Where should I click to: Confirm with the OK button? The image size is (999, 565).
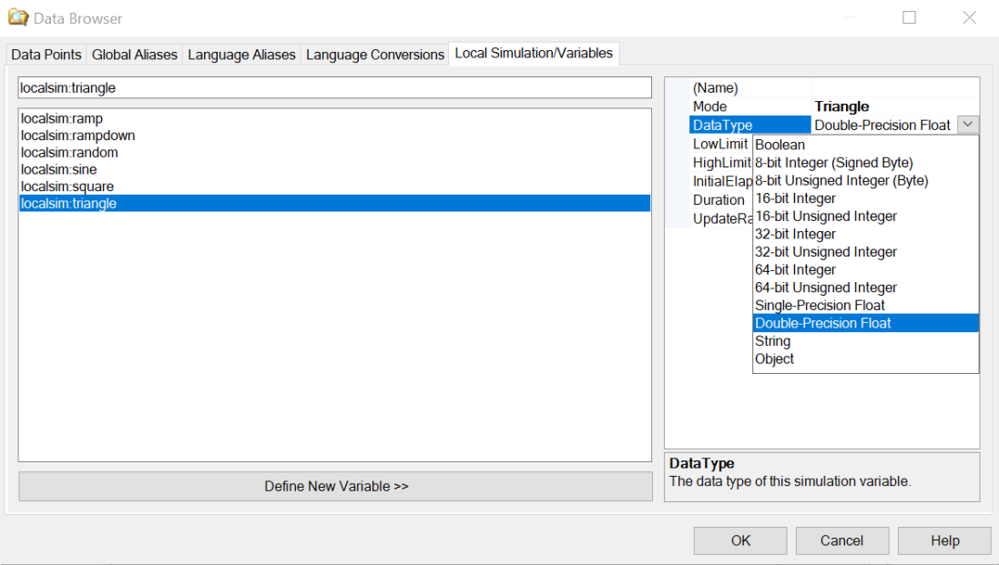[740, 540]
